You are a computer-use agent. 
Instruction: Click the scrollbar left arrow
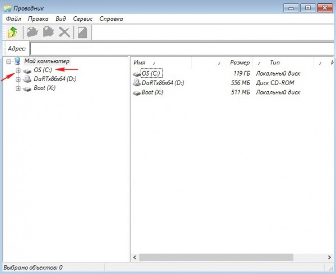[x=135, y=257]
